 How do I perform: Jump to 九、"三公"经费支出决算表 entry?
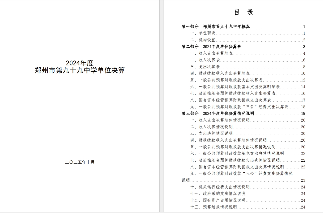click(x=239, y=107)
